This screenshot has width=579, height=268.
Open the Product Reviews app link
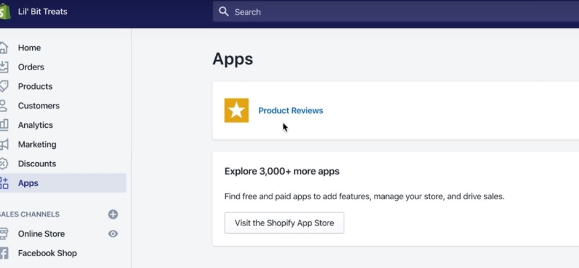pos(291,111)
